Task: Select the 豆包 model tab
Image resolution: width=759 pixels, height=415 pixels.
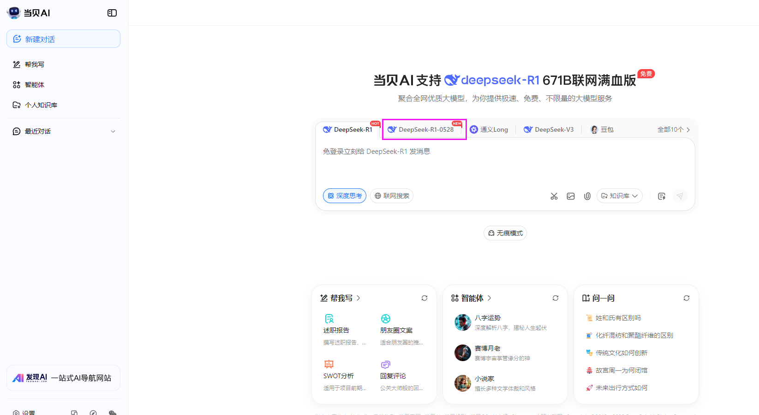Action: pyautogui.click(x=602, y=129)
